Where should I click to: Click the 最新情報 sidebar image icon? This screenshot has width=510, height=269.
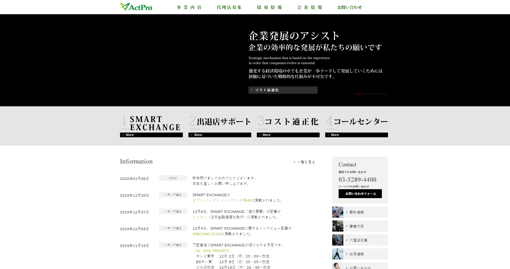pos(337,212)
